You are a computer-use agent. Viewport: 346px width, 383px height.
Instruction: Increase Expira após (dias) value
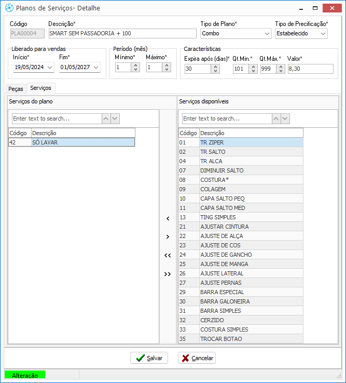pos(216,67)
